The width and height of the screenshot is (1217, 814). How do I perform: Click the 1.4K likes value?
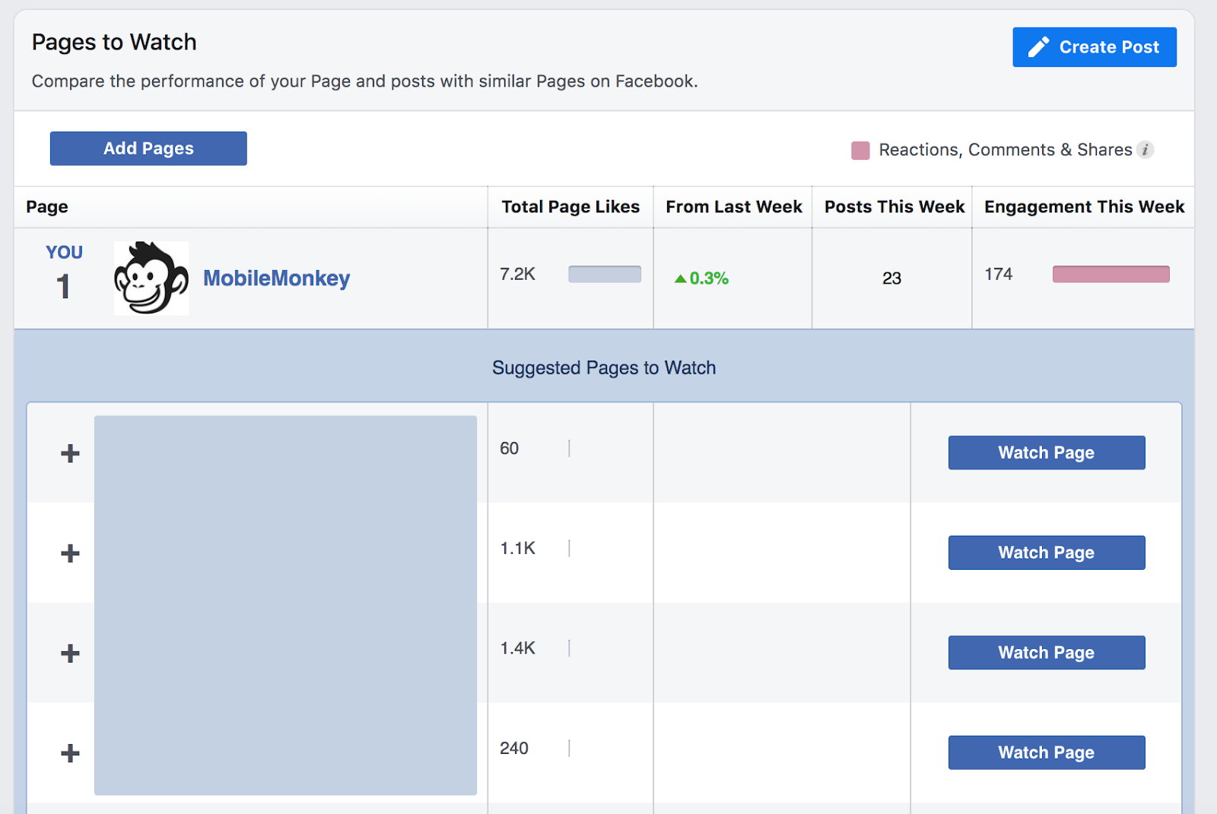click(518, 648)
